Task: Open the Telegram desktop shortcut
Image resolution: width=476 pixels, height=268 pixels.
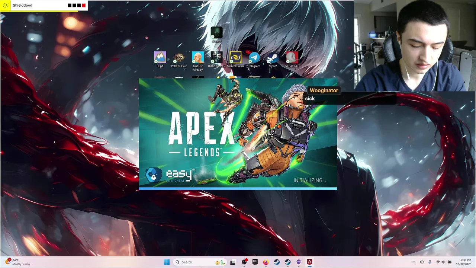Action: [x=254, y=60]
